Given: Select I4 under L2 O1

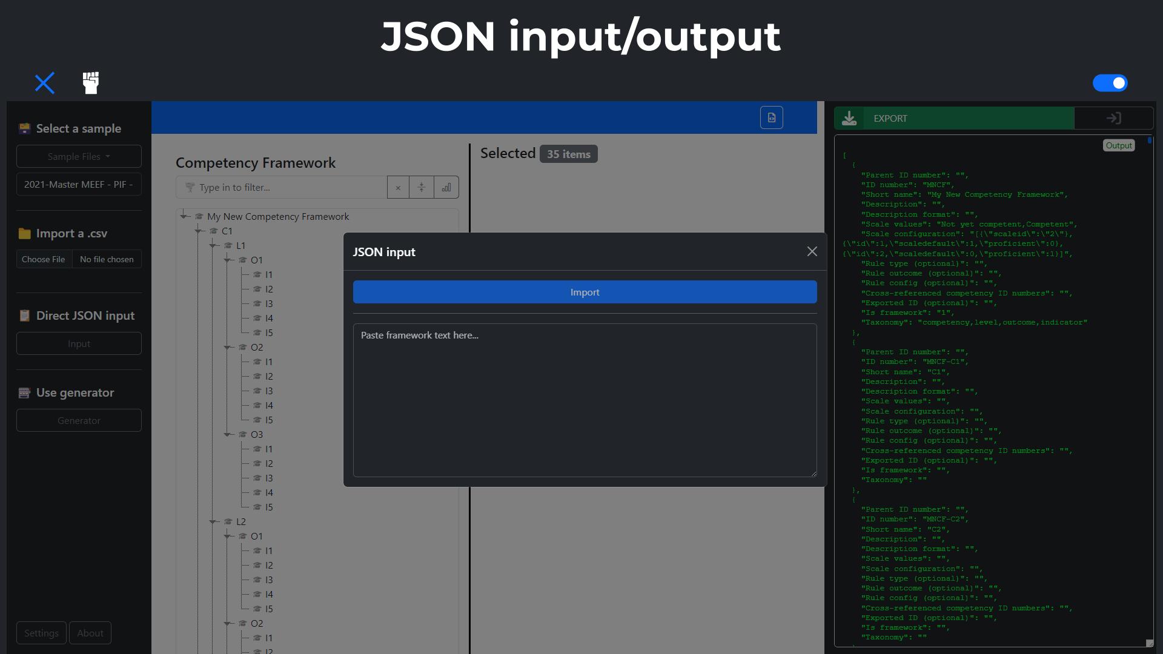Looking at the screenshot, I should tap(269, 594).
